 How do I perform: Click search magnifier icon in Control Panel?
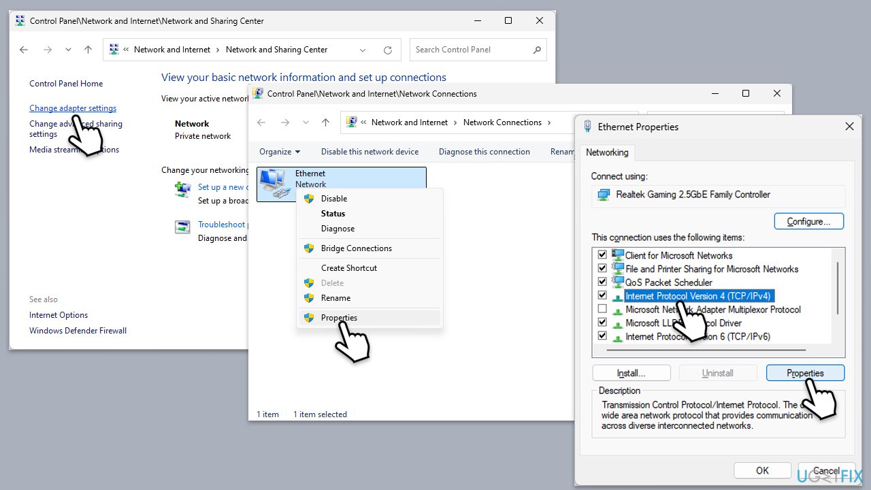pyautogui.click(x=537, y=50)
